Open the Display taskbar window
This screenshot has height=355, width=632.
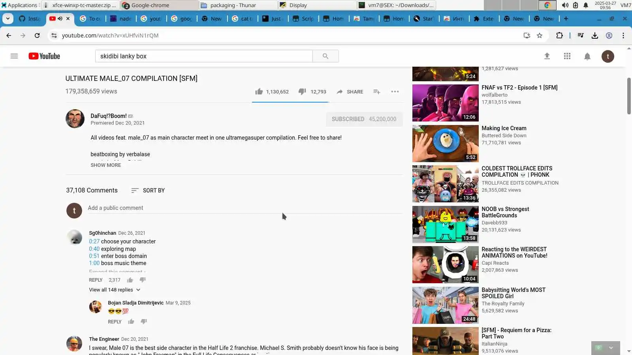click(x=317, y=5)
